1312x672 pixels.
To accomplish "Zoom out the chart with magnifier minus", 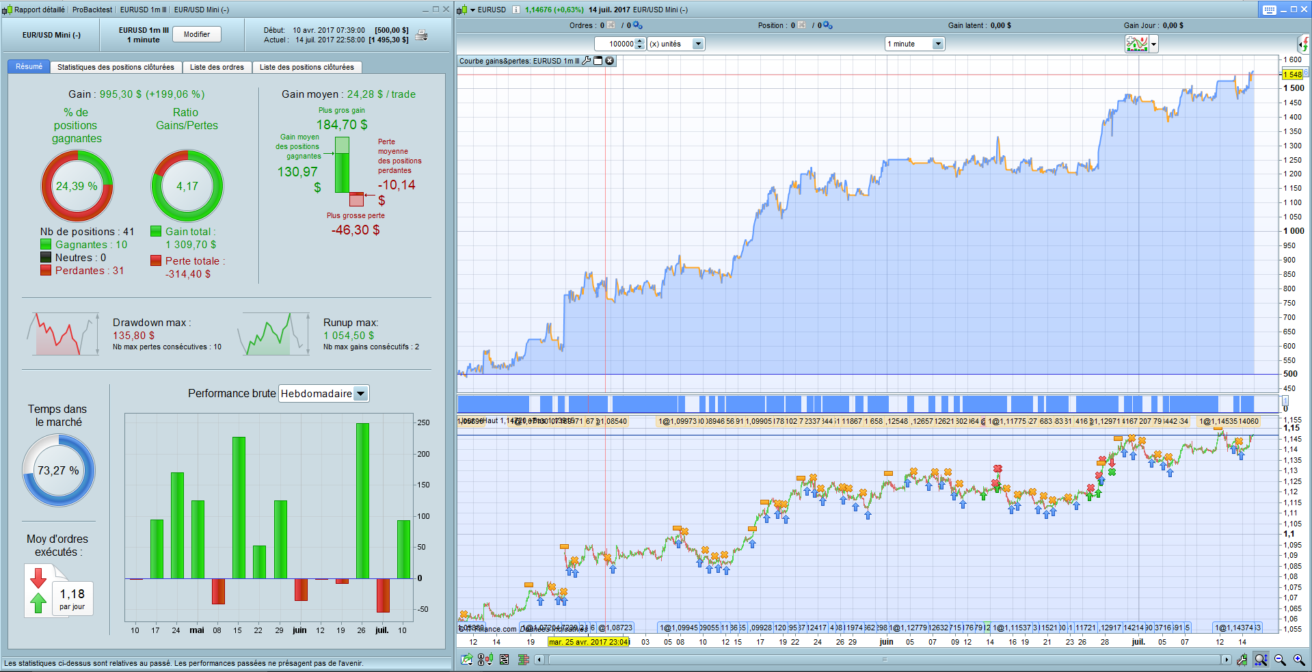I will (x=1280, y=660).
